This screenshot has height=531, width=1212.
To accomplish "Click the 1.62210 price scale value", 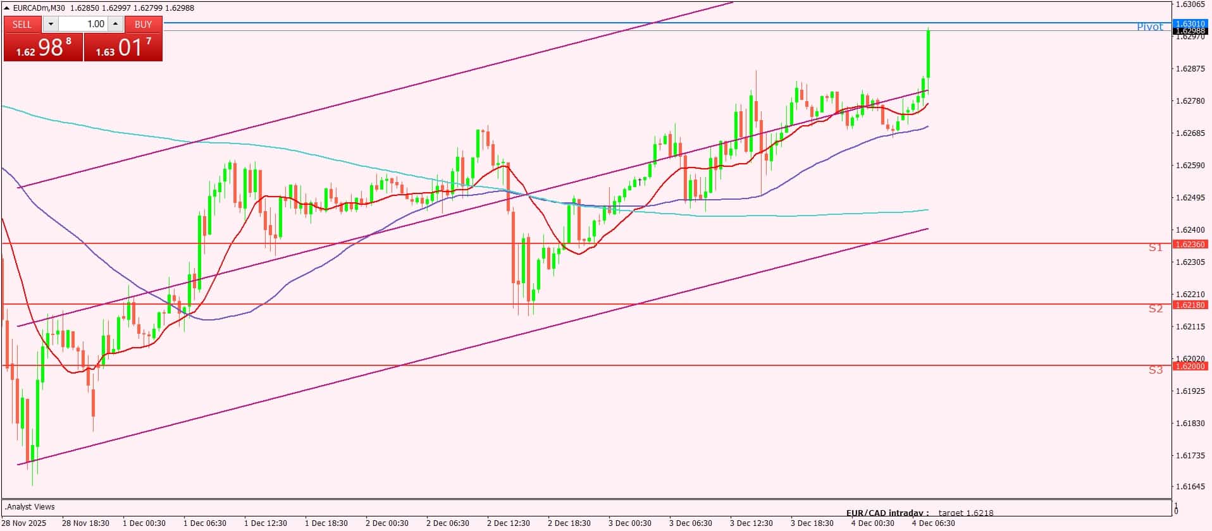I will [1190, 294].
